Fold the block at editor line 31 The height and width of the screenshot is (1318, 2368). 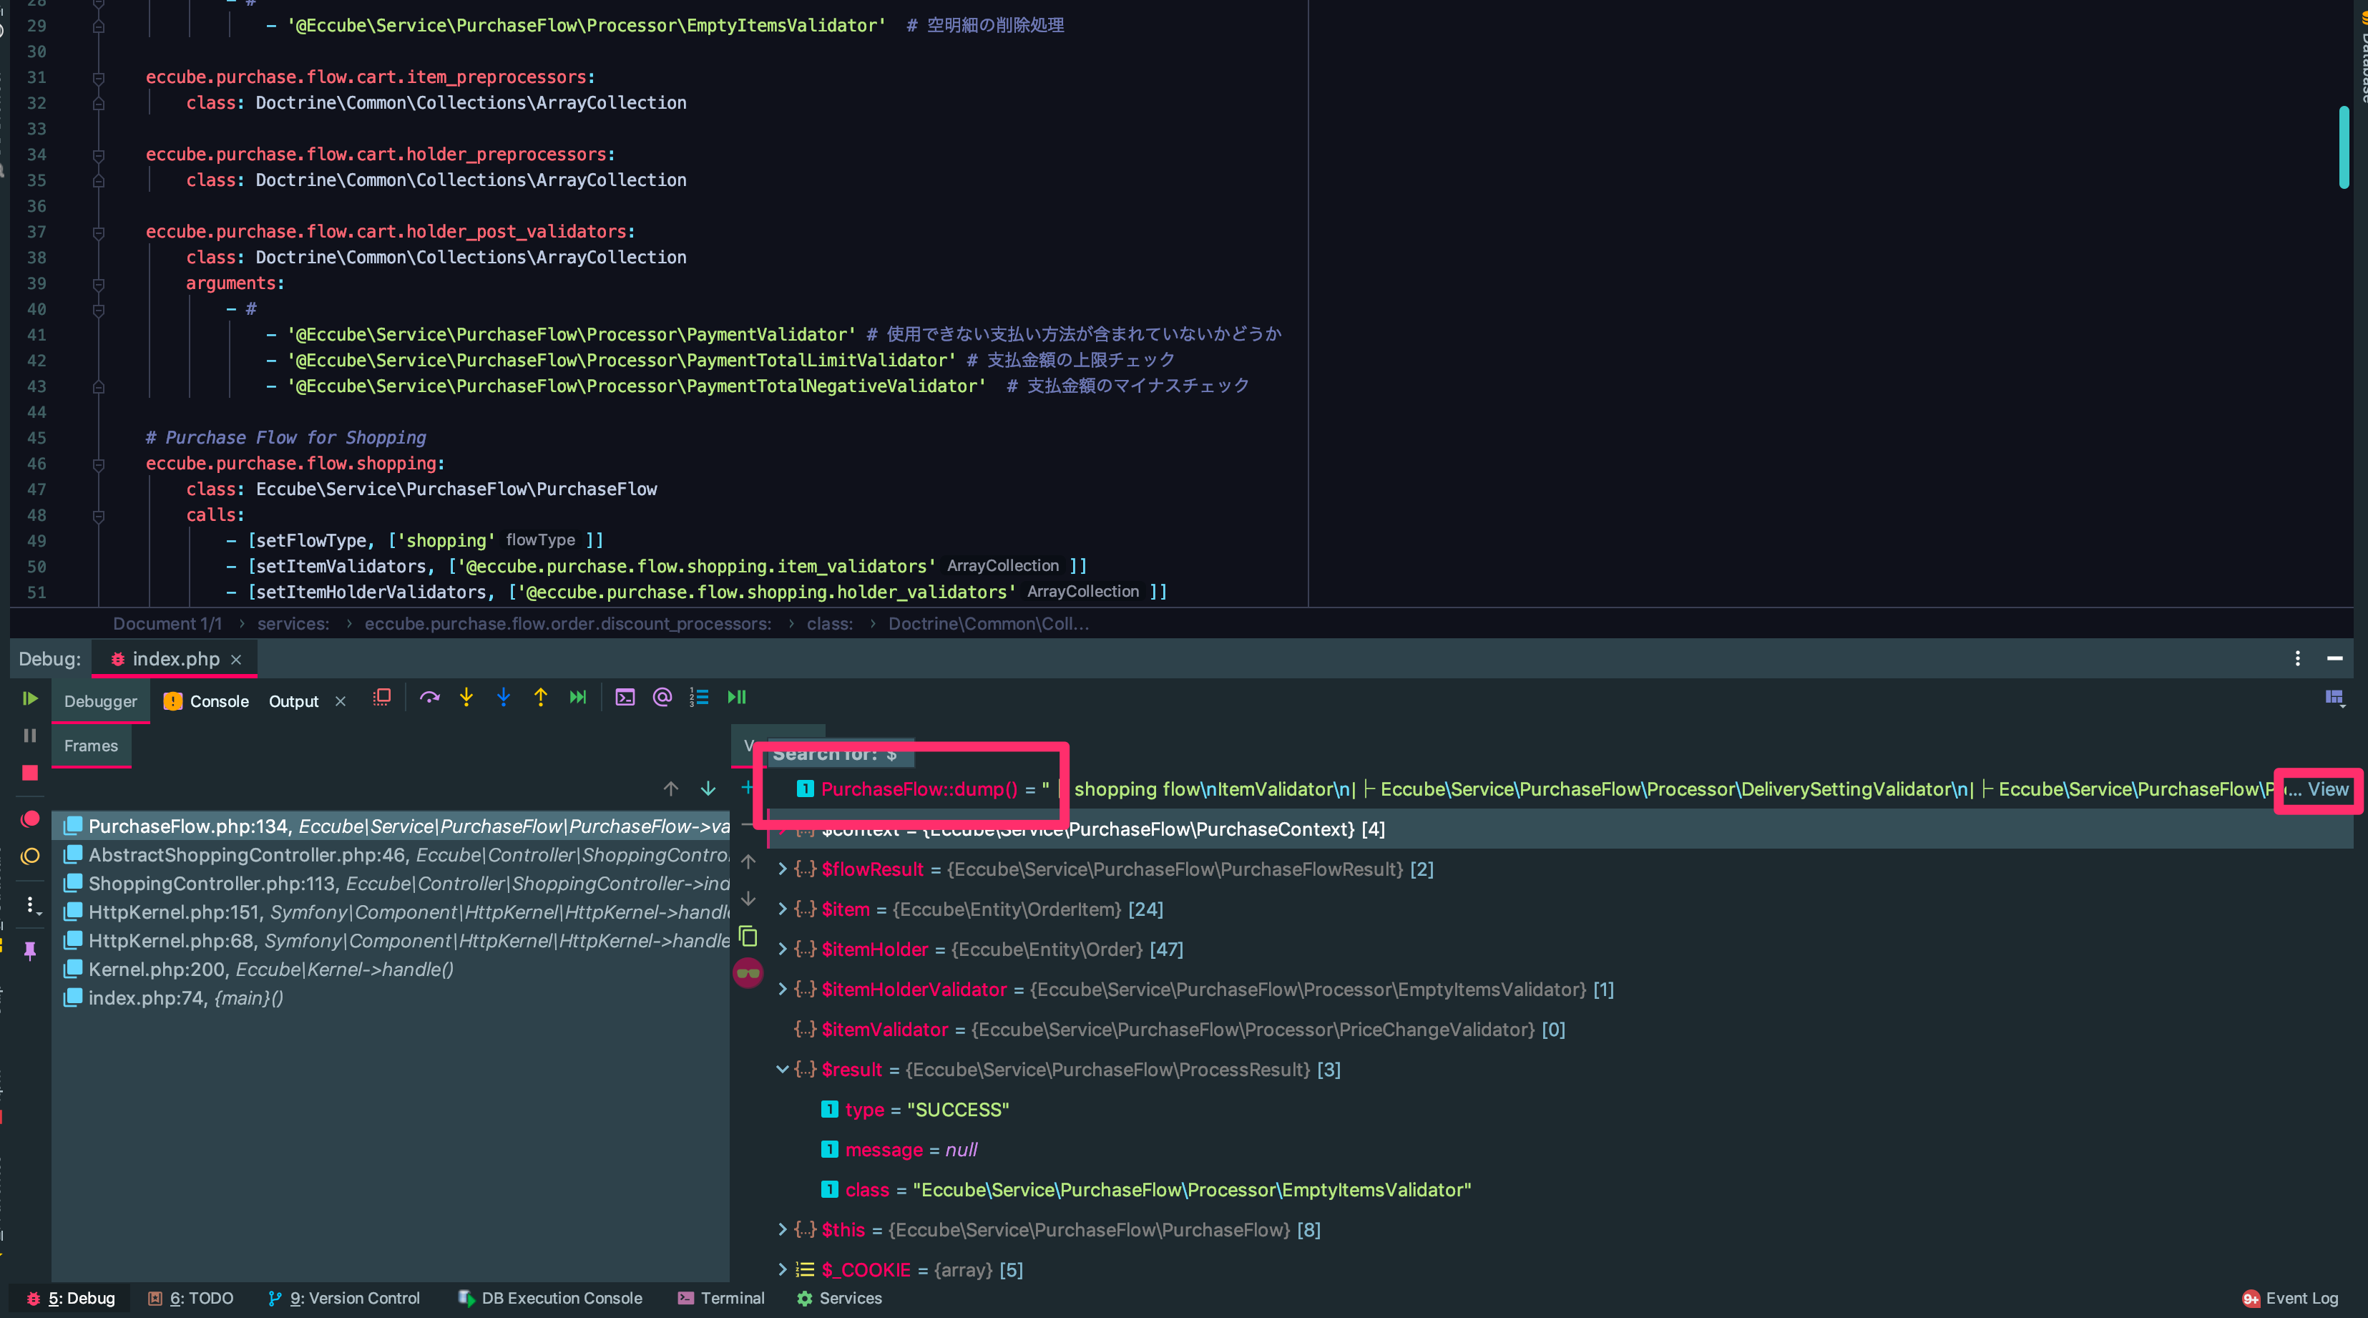(x=98, y=77)
